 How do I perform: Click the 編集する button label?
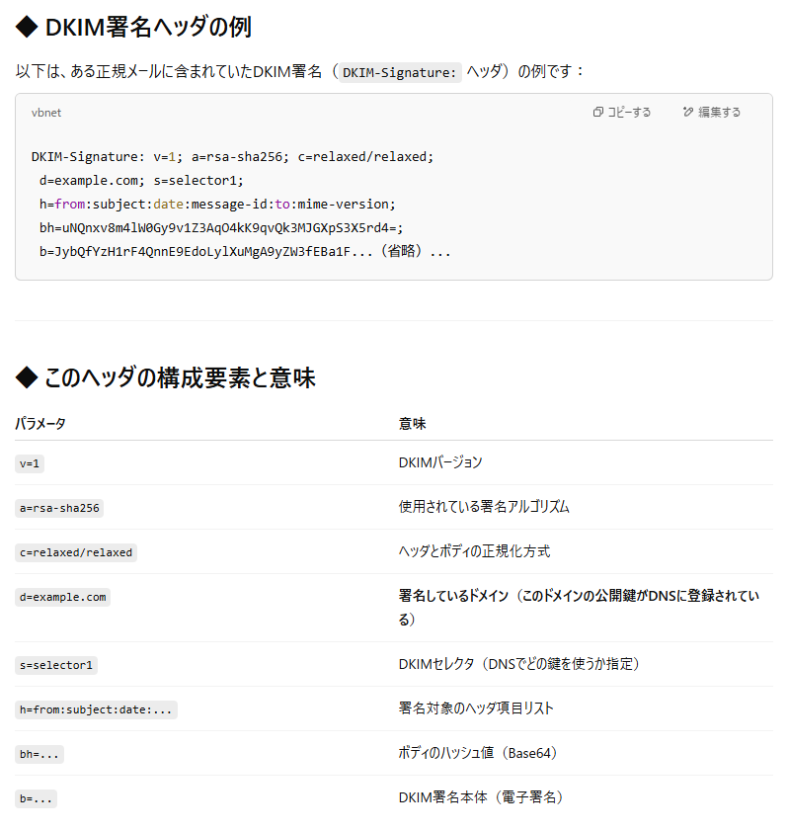click(719, 112)
